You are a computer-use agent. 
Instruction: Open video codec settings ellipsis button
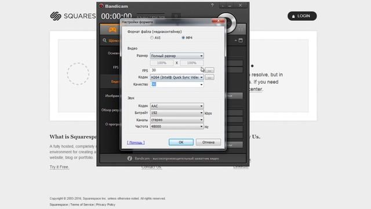[x=209, y=77]
